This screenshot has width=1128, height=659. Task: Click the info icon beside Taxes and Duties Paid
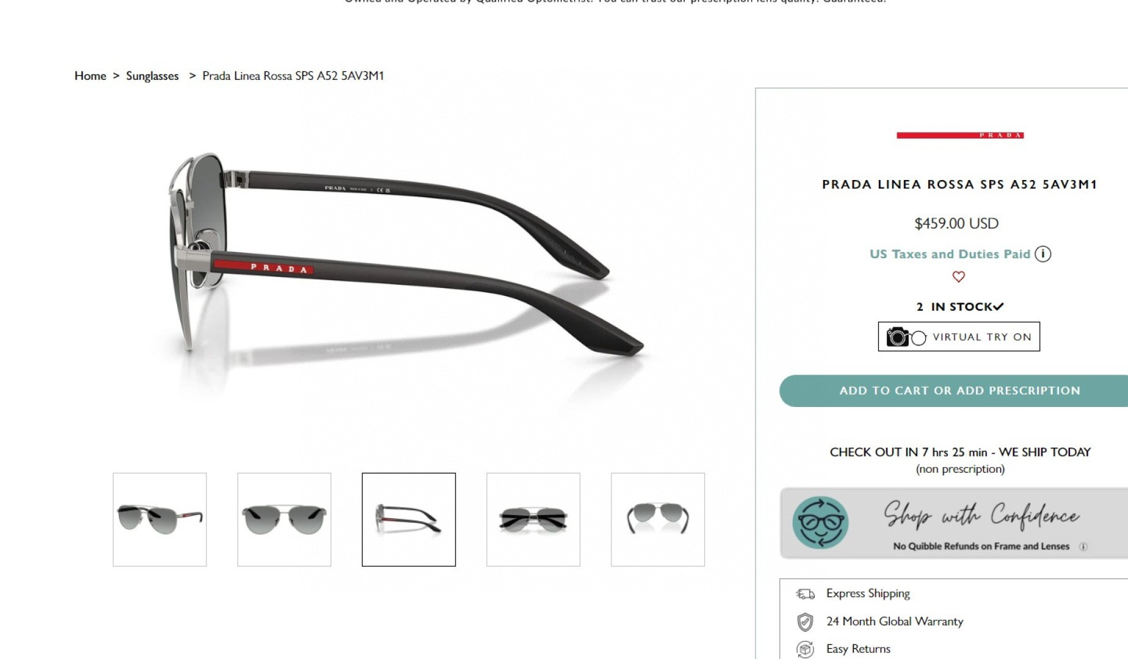point(1042,254)
